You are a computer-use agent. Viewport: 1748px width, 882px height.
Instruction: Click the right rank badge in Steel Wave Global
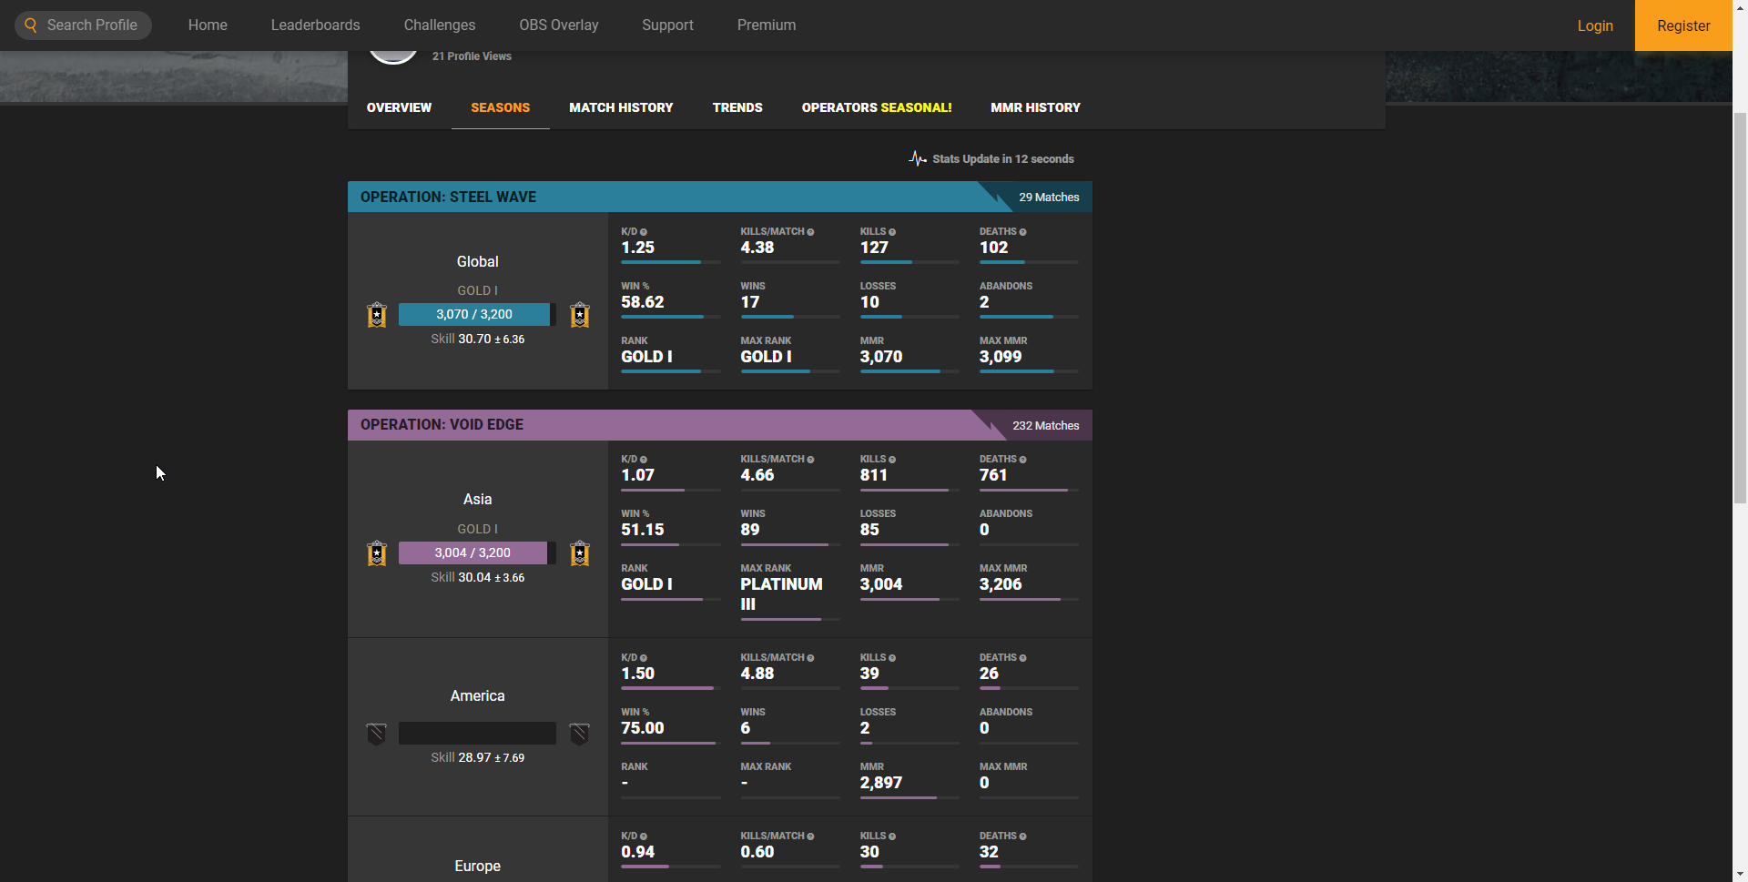(580, 315)
